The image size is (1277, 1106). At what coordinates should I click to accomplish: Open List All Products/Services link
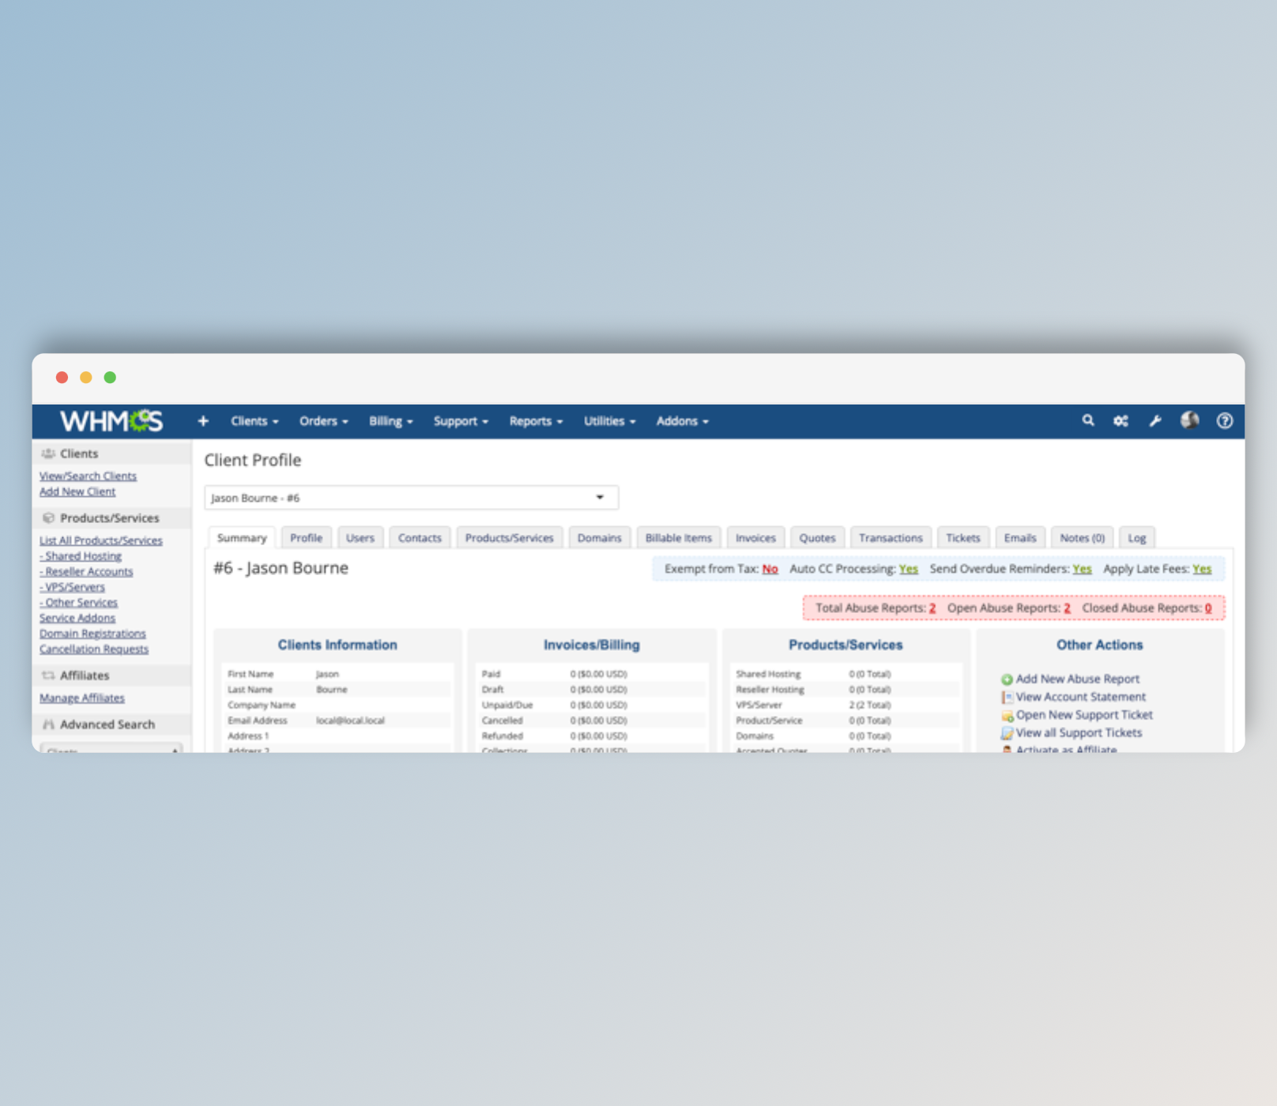tap(101, 541)
